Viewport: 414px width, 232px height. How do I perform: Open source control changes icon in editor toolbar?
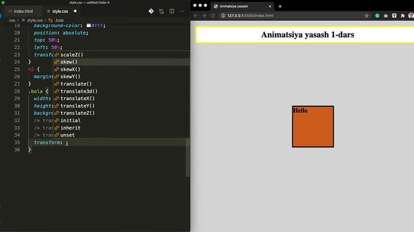pyautogui.click(x=151, y=11)
